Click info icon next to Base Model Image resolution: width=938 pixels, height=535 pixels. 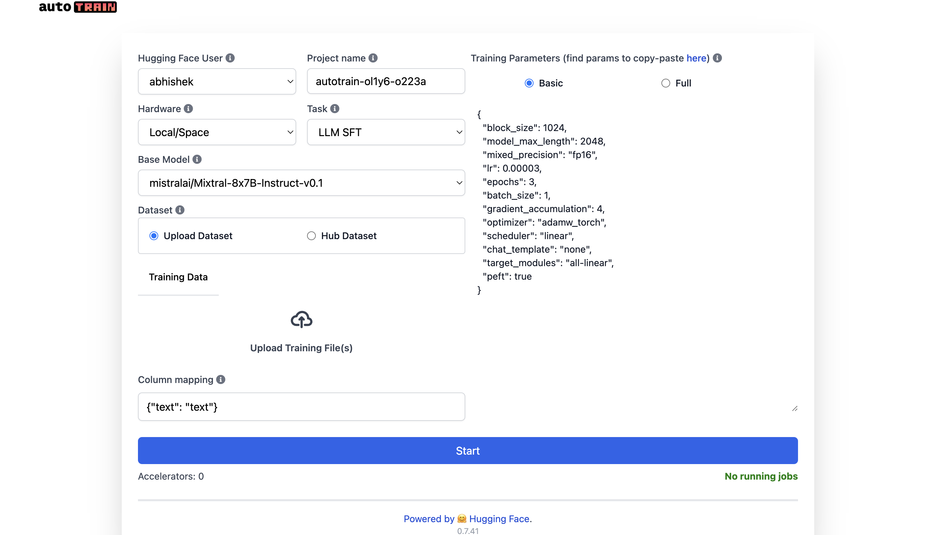(197, 159)
